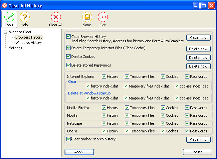Open Settings item in the tree
Viewport: 217px width, 159px height.
[x=16, y=48]
